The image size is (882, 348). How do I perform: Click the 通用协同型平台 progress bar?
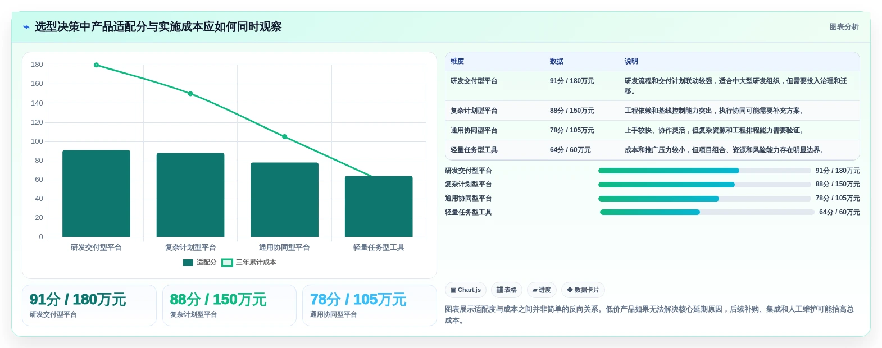pyautogui.click(x=704, y=199)
